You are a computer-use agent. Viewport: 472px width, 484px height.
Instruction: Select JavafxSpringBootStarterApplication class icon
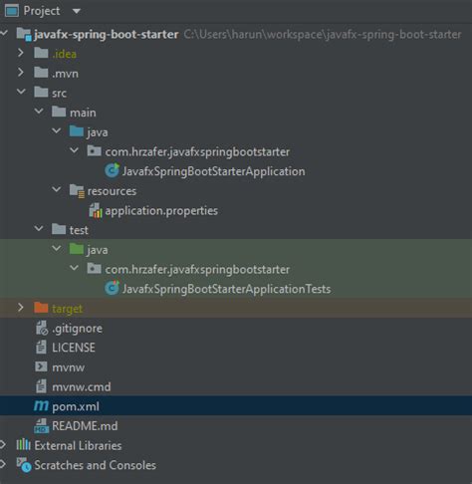point(112,170)
